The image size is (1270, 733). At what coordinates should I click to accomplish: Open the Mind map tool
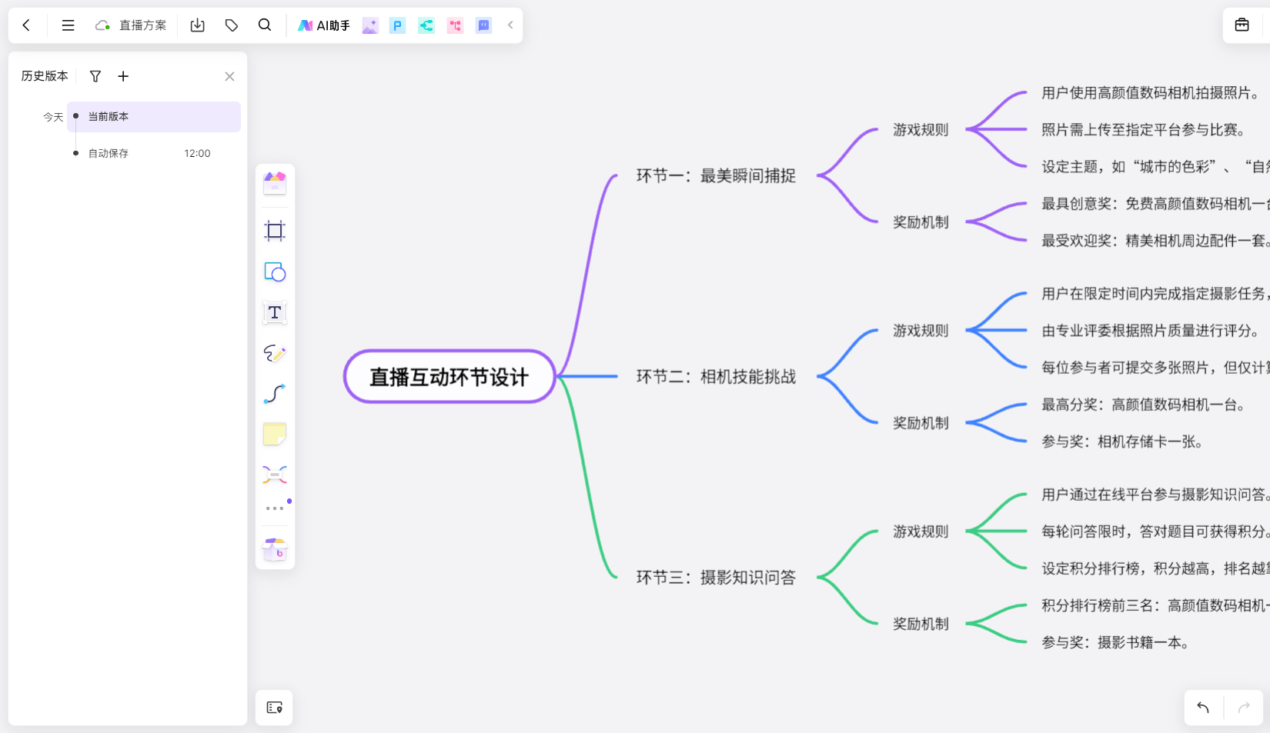275,475
